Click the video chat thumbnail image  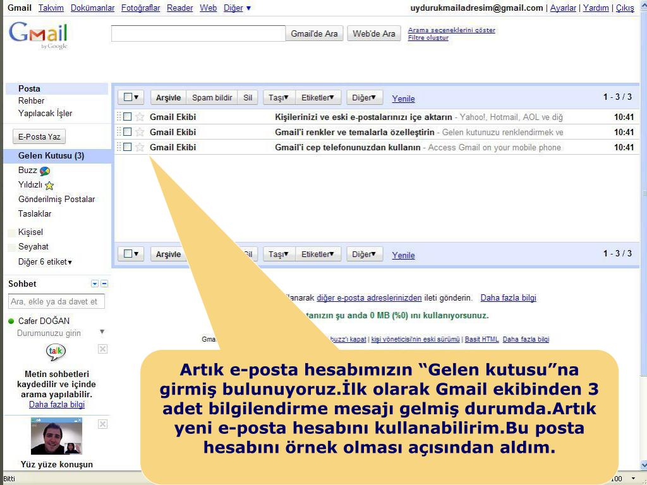click(56, 436)
